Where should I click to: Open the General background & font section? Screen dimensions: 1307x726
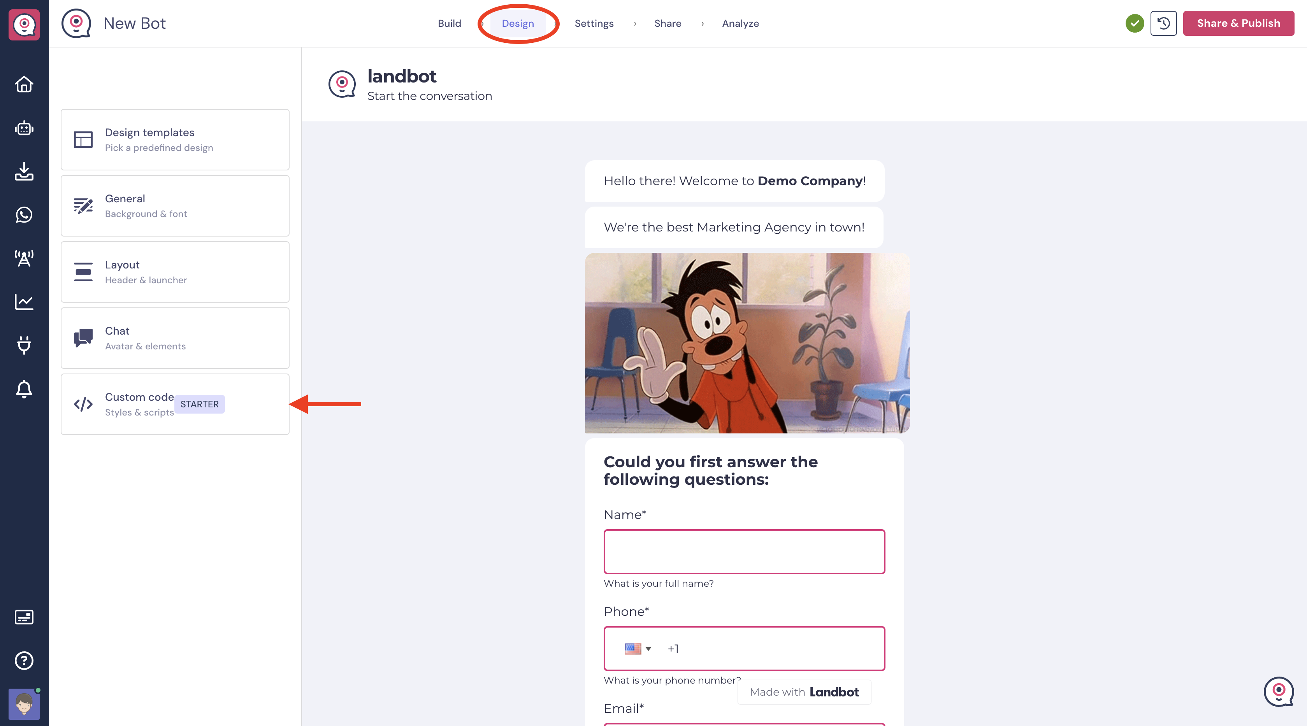click(175, 206)
